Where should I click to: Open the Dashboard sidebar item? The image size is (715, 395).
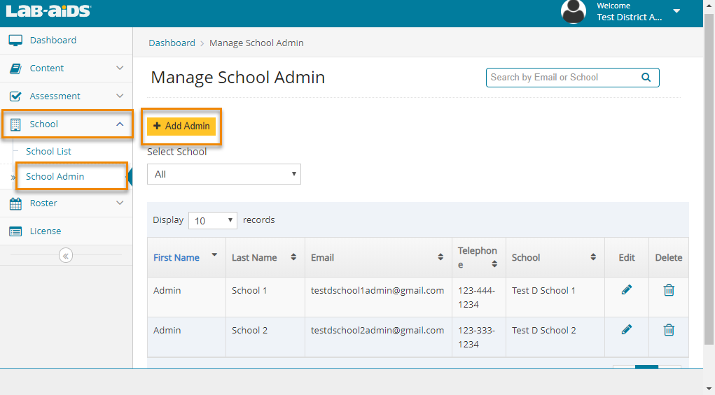pyautogui.click(x=53, y=40)
